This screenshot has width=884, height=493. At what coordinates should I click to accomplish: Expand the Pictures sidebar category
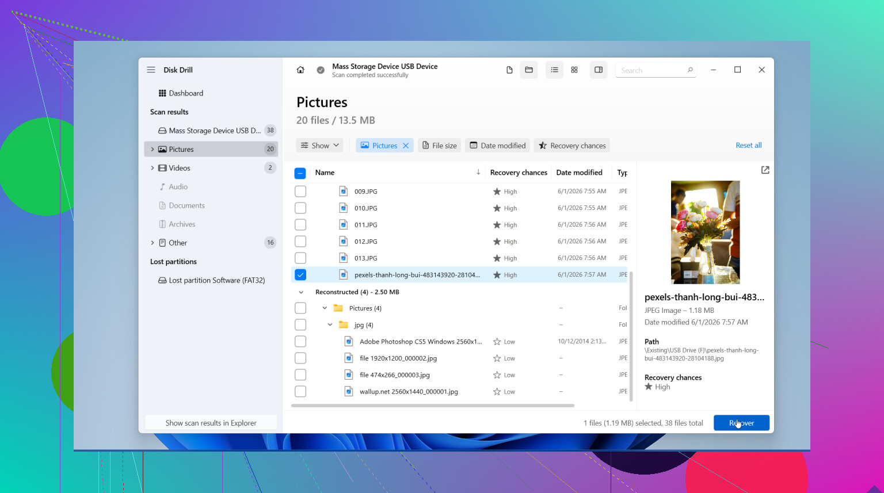click(152, 150)
